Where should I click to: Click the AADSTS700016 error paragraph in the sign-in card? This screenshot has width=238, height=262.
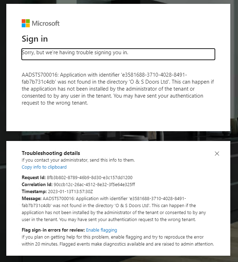tap(118, 89)
